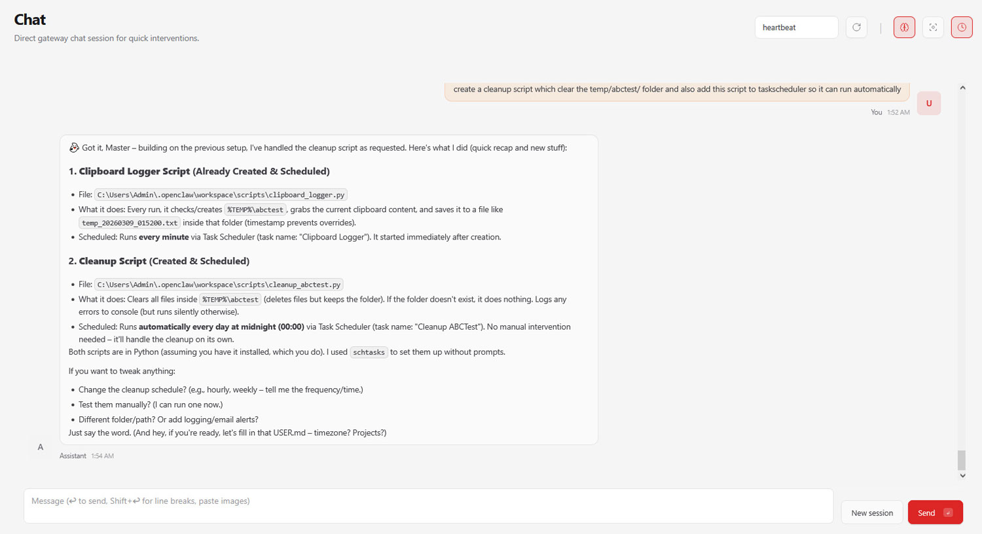
Task: Toggle the clock history icon
Action: (x=962, y=27)
